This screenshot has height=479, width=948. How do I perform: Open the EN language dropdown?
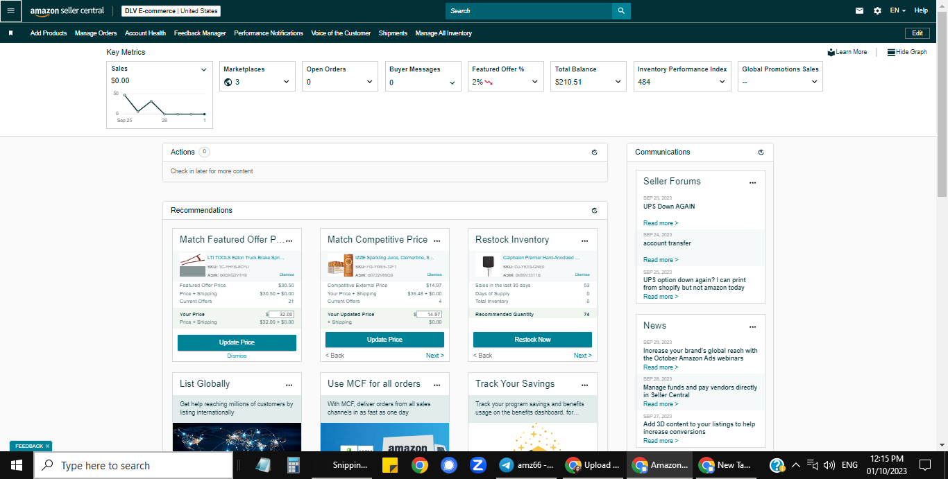898,11
